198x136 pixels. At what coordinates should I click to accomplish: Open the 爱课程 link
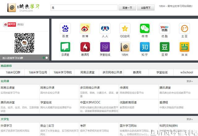[164, 103]
